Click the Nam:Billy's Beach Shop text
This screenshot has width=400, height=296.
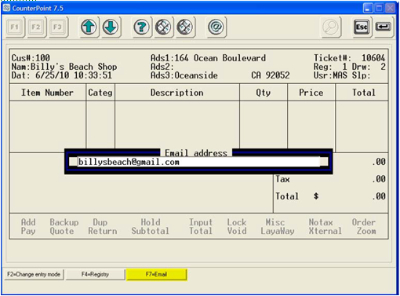64,67
